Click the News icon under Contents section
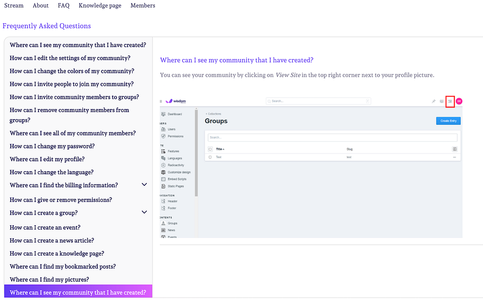This screenshot has width=483, height=303. [x=163, y=230]
